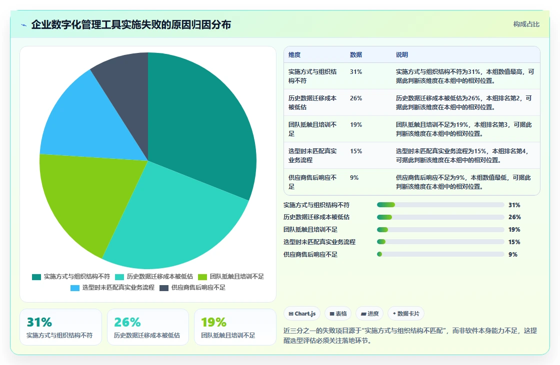This screenshot has height=365, width=560.
Task: Toggle legend swatch for 团队抵触且培训不足
Action: pyautogui.click(x=202, y=277)
